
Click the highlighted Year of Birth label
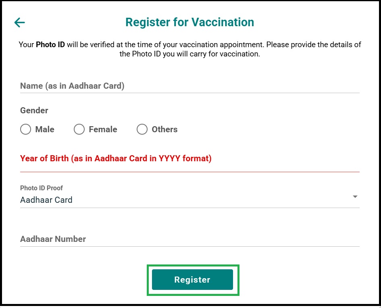[x=116, y=158]
